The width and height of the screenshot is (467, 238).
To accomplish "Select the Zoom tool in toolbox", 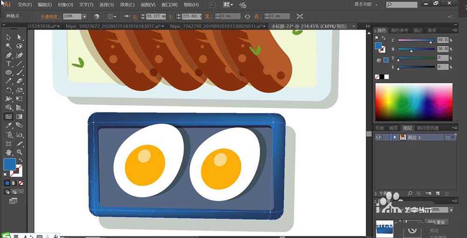I will pyautogui.click(x=19, y=152).
